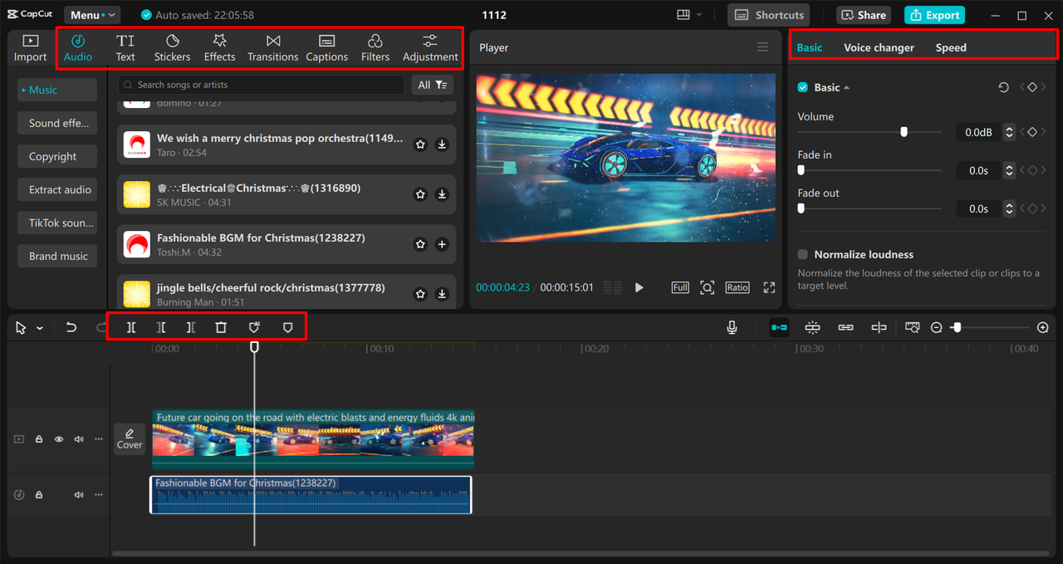The height and width of the screenshot is (564, 1063).
Task: Click the Search songs or artists field
Action: click(262, 85)
